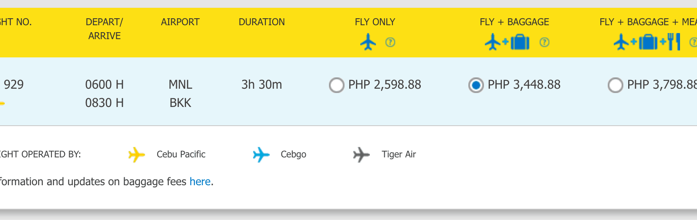The width and height of the screenshot is (697, 220).
Task: Click the Duration column header
Action: pos(261,22)
